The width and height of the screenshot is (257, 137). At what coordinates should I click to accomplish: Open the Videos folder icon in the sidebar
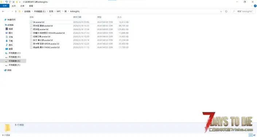7,29
